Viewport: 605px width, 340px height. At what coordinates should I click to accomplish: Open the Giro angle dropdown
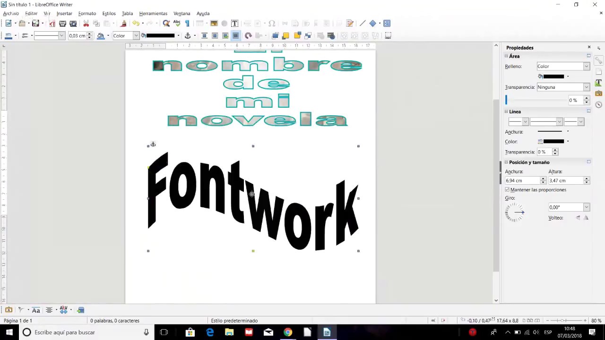tap(586, 207)
